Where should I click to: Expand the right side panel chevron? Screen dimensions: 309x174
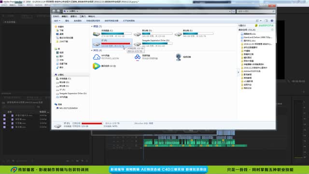click(x=238, y=72)
